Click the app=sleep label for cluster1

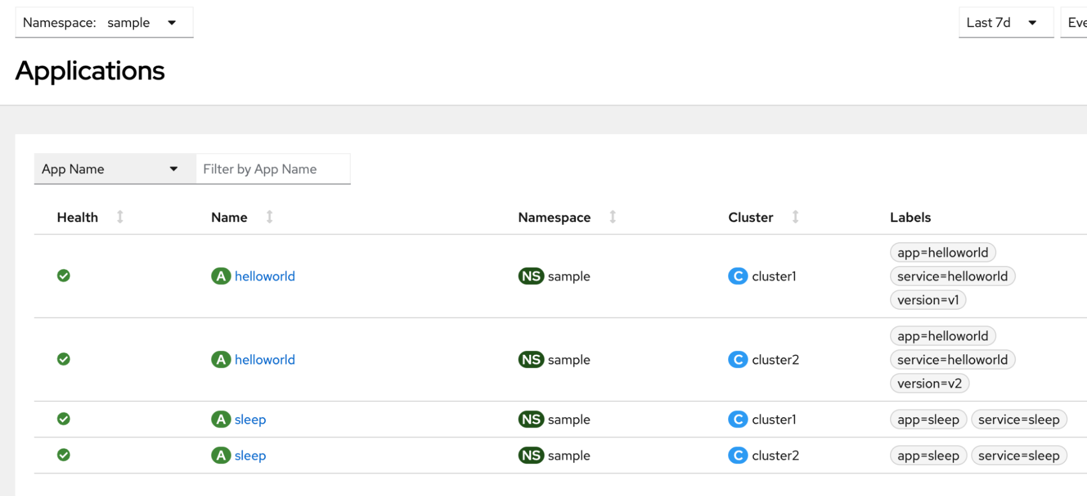pos(928,419)
